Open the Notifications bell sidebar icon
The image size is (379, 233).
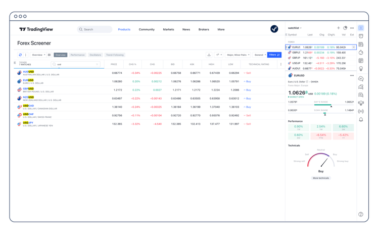(x=361, y=119)
